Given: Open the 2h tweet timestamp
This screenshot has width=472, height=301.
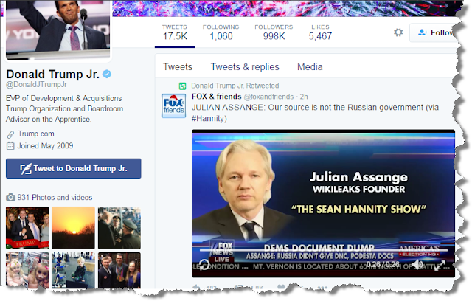Looking at the screenshot, I should coord(304,97).
